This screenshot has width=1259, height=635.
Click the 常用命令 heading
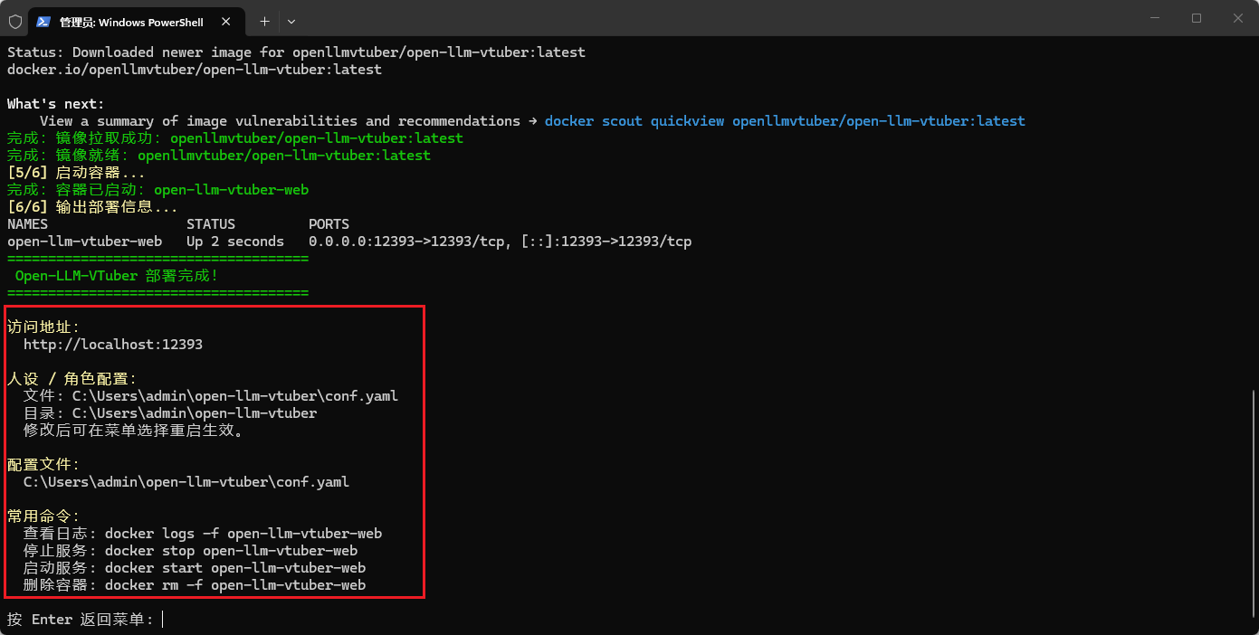tap(43, 517)
